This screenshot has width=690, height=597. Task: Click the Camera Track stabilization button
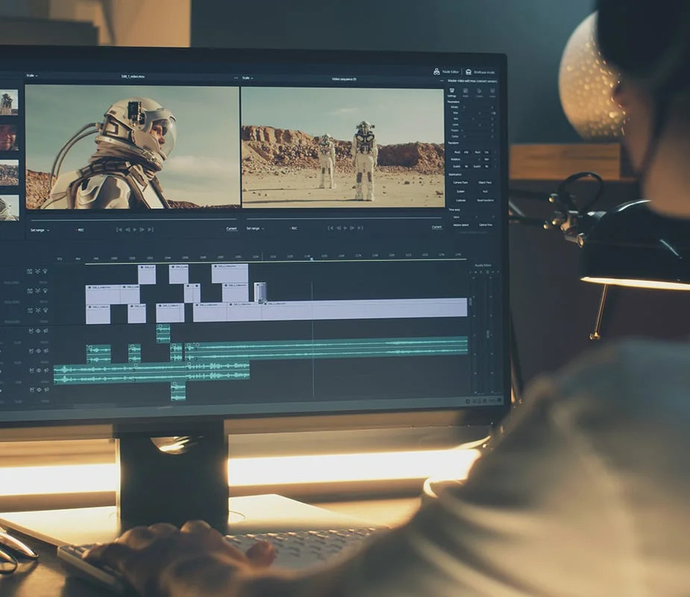(x=461, y=182)
